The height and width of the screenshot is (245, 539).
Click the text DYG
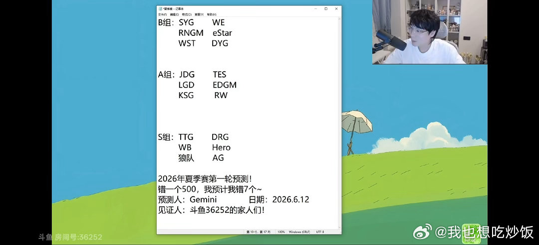coord(220,44)
